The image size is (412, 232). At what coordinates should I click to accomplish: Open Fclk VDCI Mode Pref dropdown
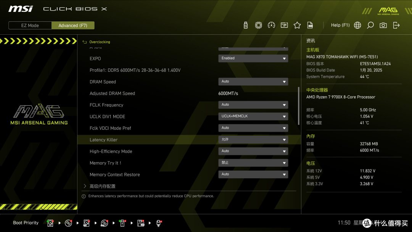[x=253, y=128]
